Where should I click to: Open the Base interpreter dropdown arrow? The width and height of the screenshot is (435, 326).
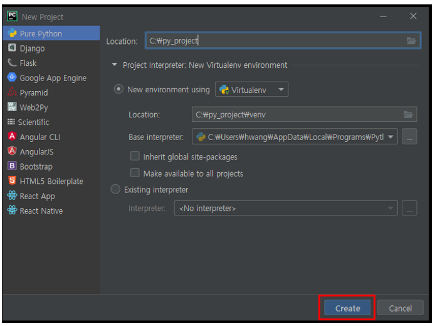tap(390, 137)
